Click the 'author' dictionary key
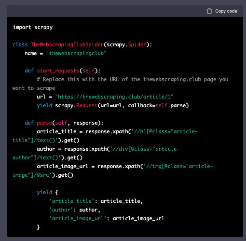 [x=61, y=210]
